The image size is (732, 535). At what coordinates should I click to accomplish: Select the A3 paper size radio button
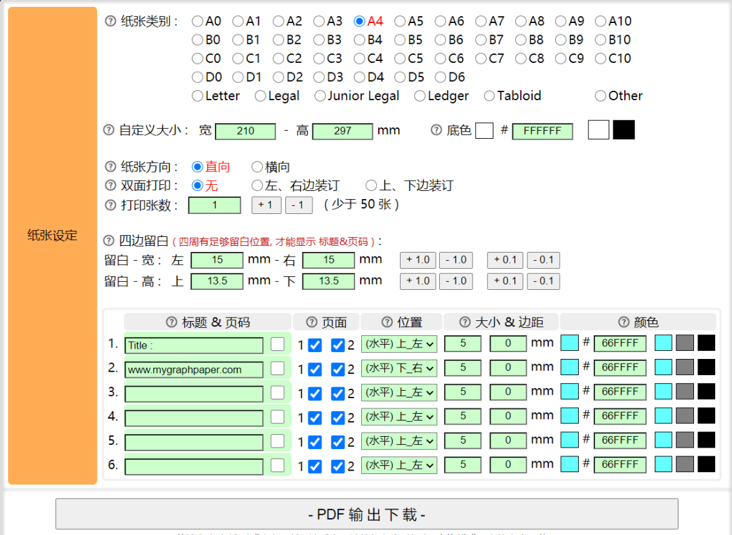pyautogui.click(x=319, y=22)
